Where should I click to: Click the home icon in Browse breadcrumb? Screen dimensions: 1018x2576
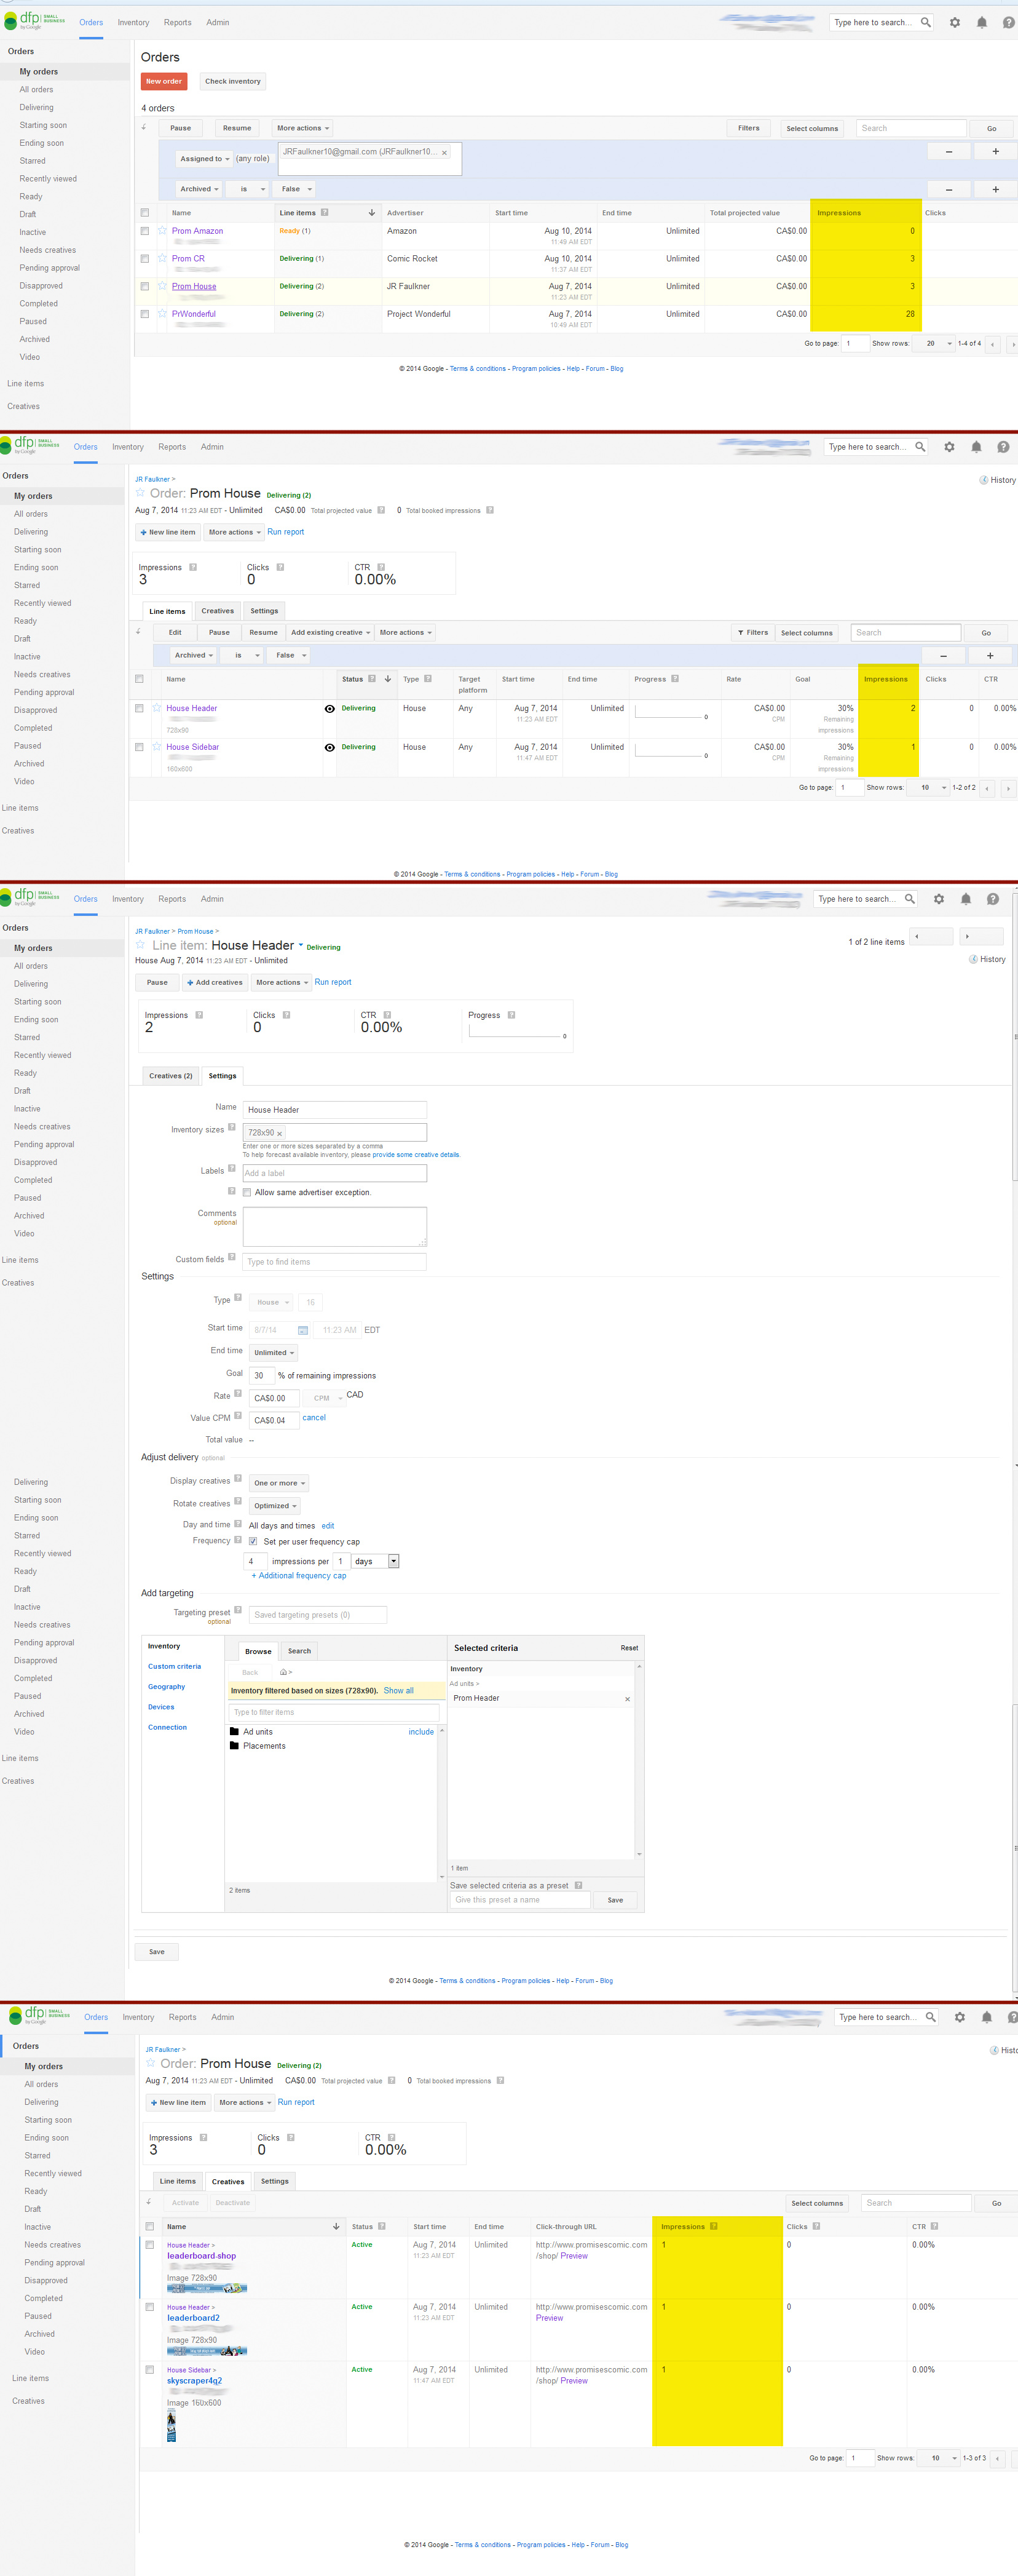(284, 1672)
